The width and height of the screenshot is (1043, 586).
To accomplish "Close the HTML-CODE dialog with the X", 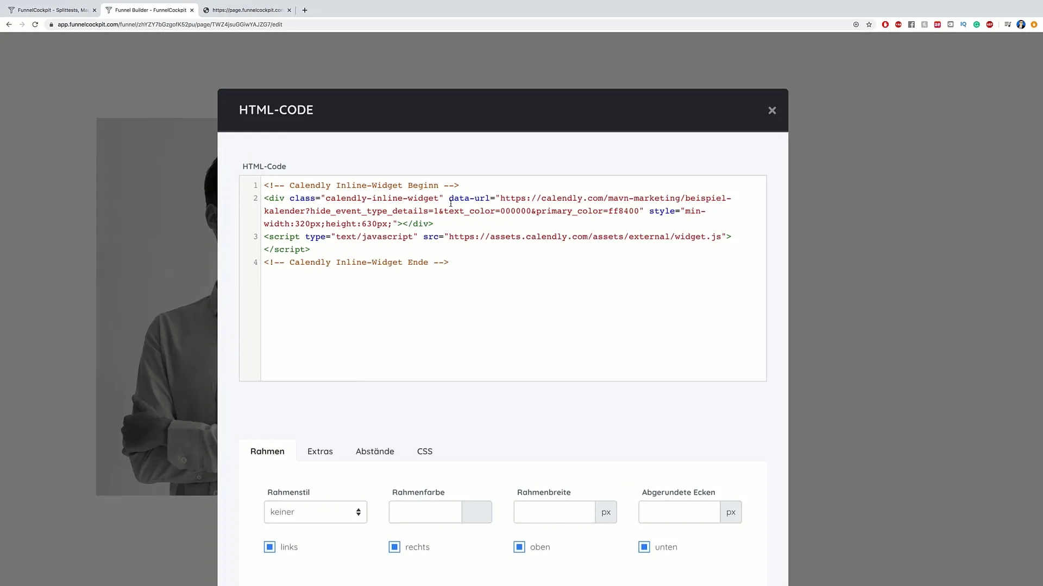I will 772,110.
